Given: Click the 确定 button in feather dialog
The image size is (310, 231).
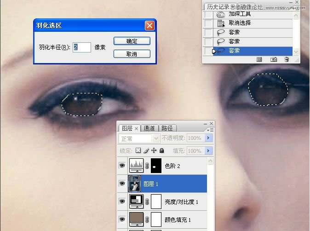Looking at the screenshot, I should point(132,41).
